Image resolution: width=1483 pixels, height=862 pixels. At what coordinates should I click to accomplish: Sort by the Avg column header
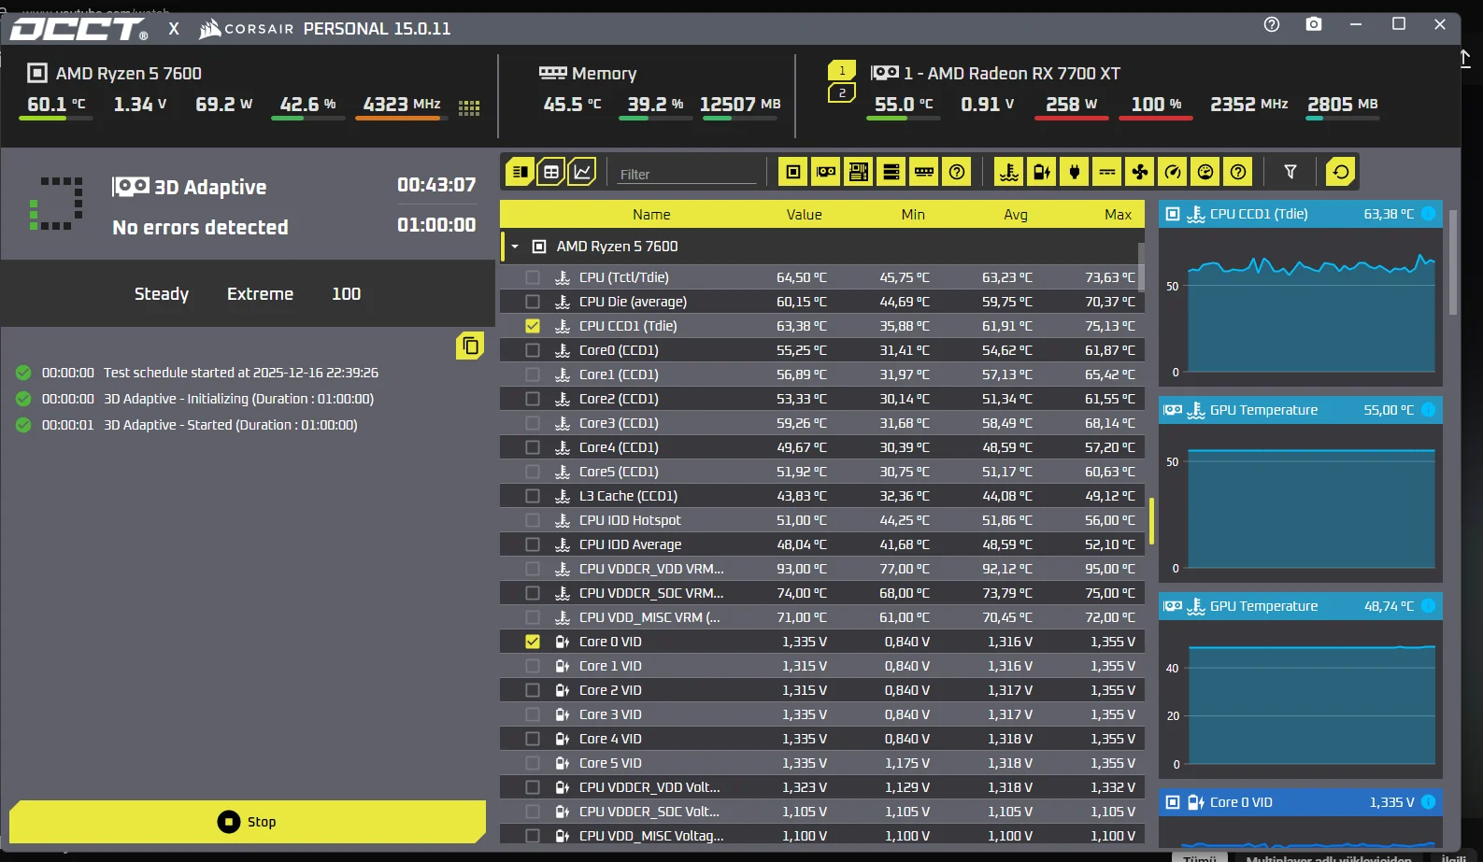pos(1016,215)
